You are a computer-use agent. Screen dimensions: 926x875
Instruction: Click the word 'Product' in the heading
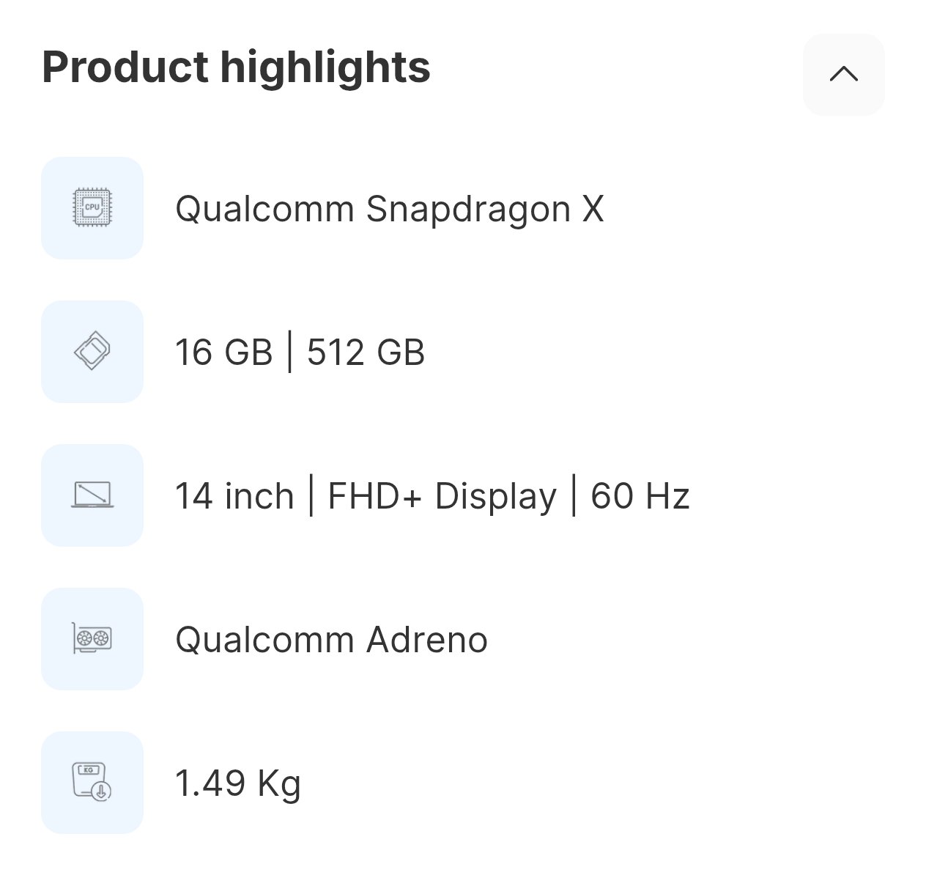125,67
